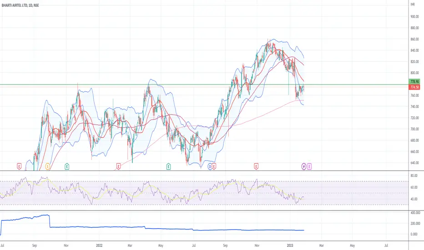Image resolution: width=424 pixels, height=250 pixels.
Task: Open the blue D dividend marker
Action: pos(210,166)
